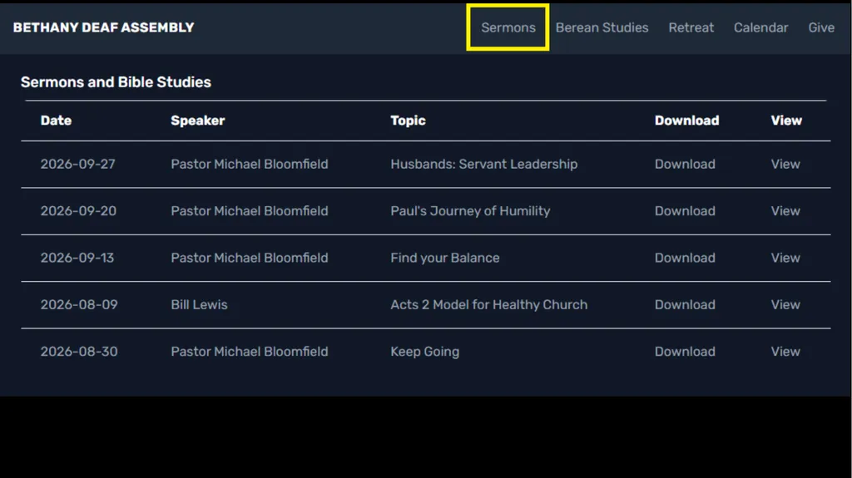Open the Retreat nav item
The image size is (852, 478).
(x=691, y=27)
